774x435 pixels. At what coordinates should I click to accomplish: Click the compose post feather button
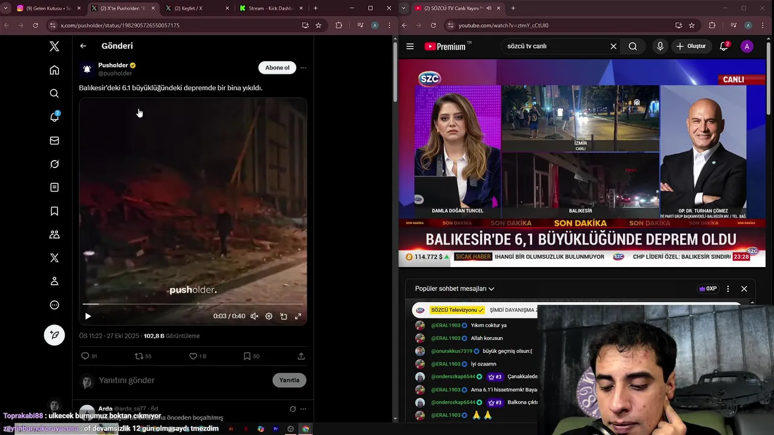[x=54, y=335]
